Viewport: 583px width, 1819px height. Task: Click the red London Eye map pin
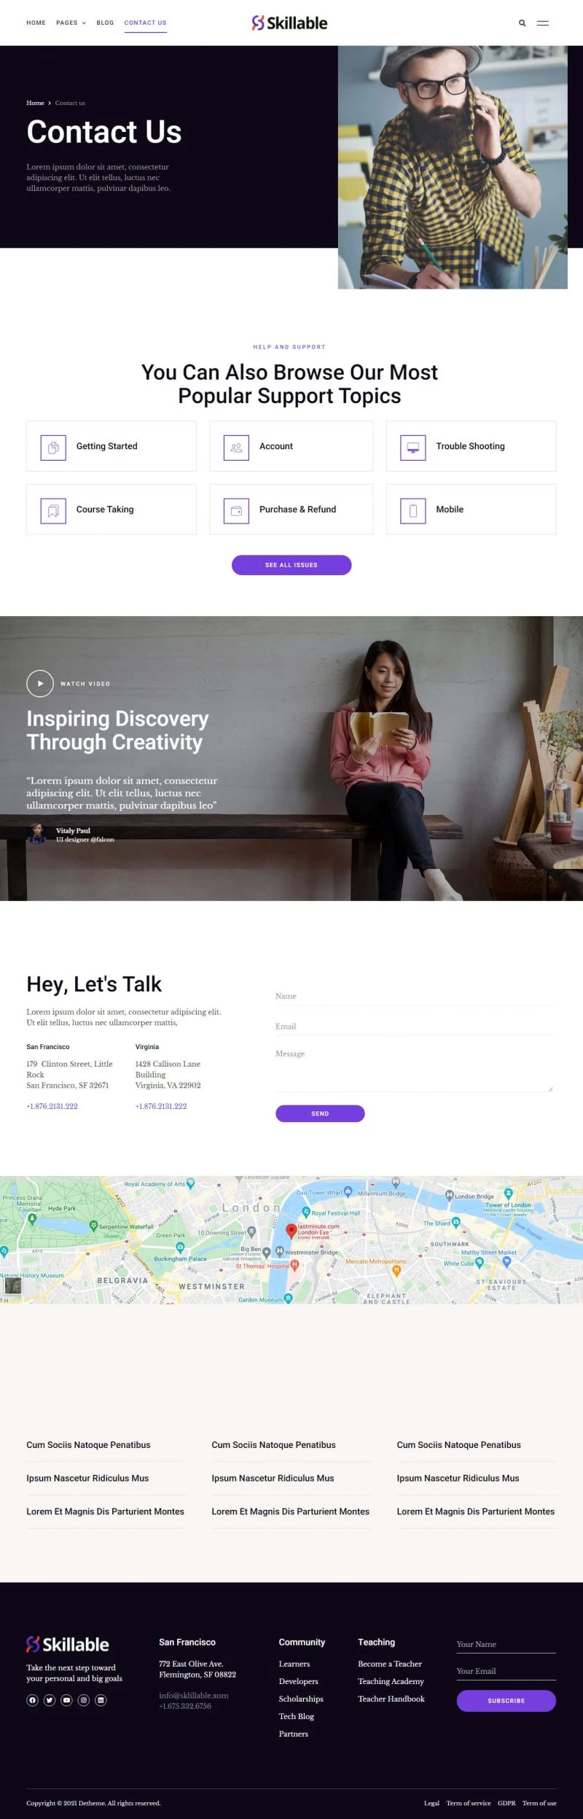[291, 1231]
